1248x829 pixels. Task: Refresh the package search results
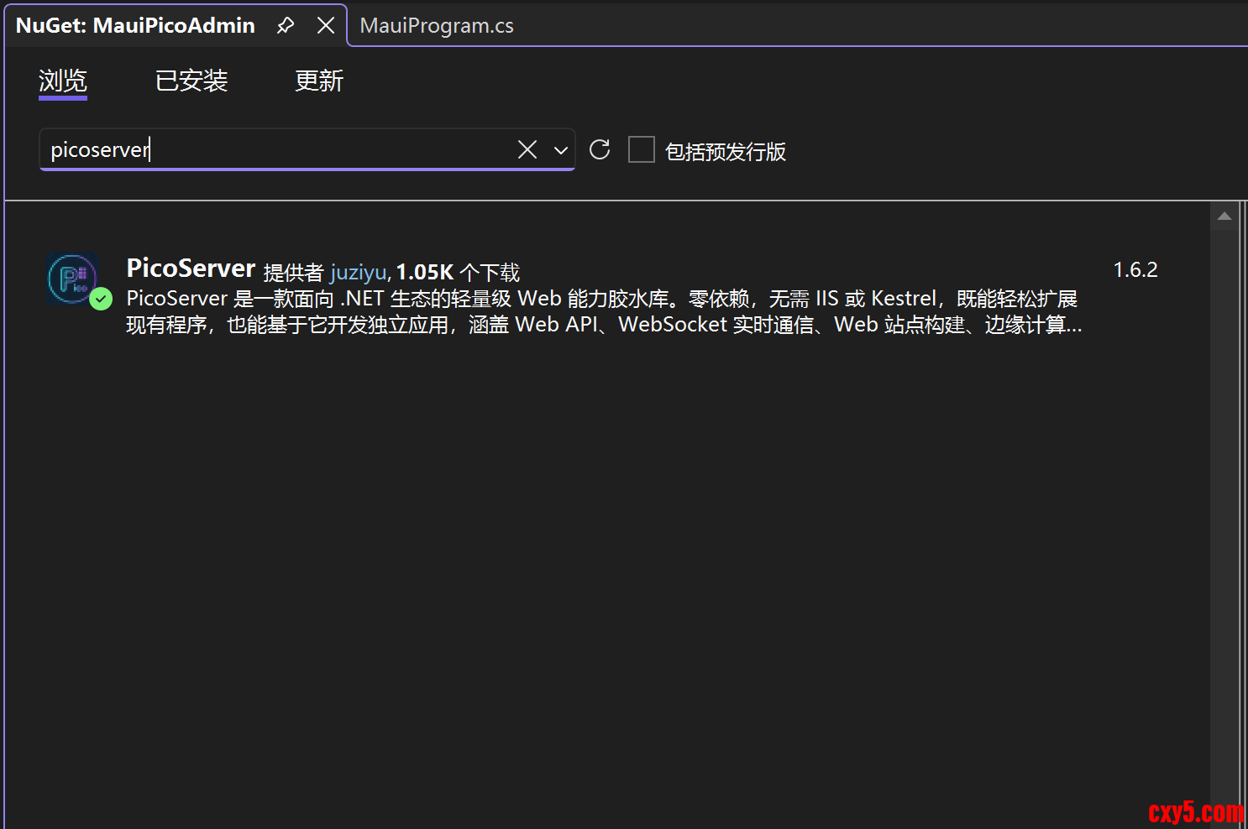coord(600,149)
